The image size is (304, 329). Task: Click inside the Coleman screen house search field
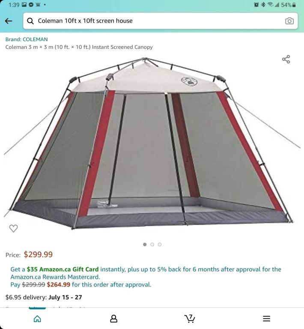coord(161,21)
